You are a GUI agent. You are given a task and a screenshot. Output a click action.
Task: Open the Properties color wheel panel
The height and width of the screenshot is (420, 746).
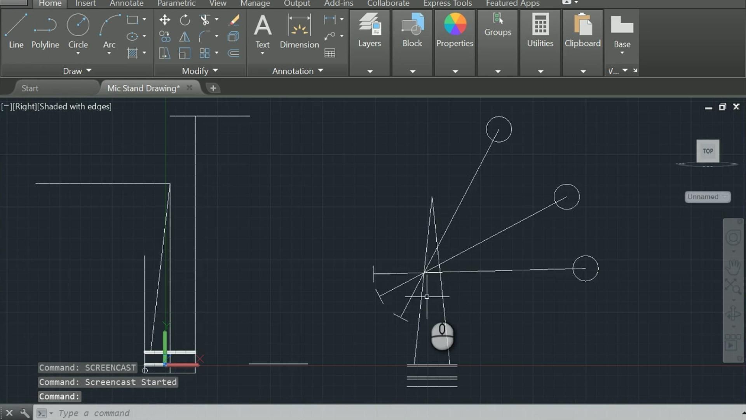pos(455,31)
